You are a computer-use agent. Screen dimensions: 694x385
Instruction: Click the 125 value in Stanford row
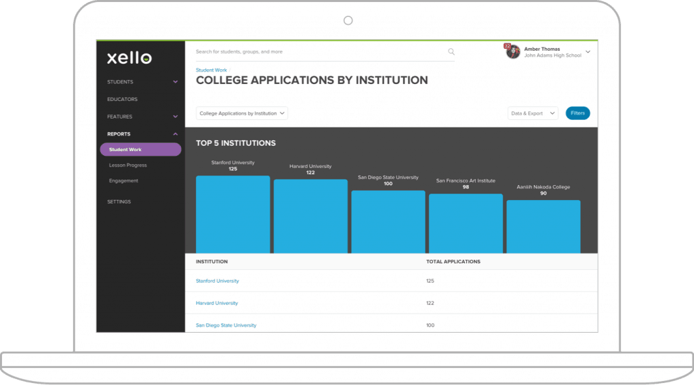click(x=430, y=281)
